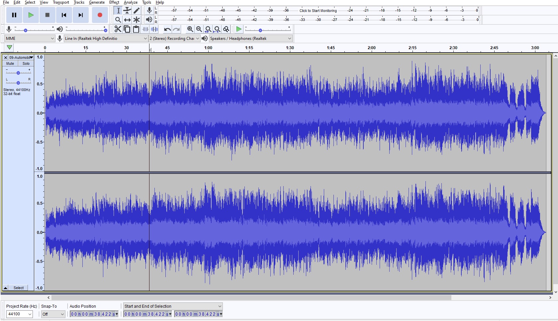
Task: Start playback with the green Play button
Action: pyautogui.click(x=31, y=15)
